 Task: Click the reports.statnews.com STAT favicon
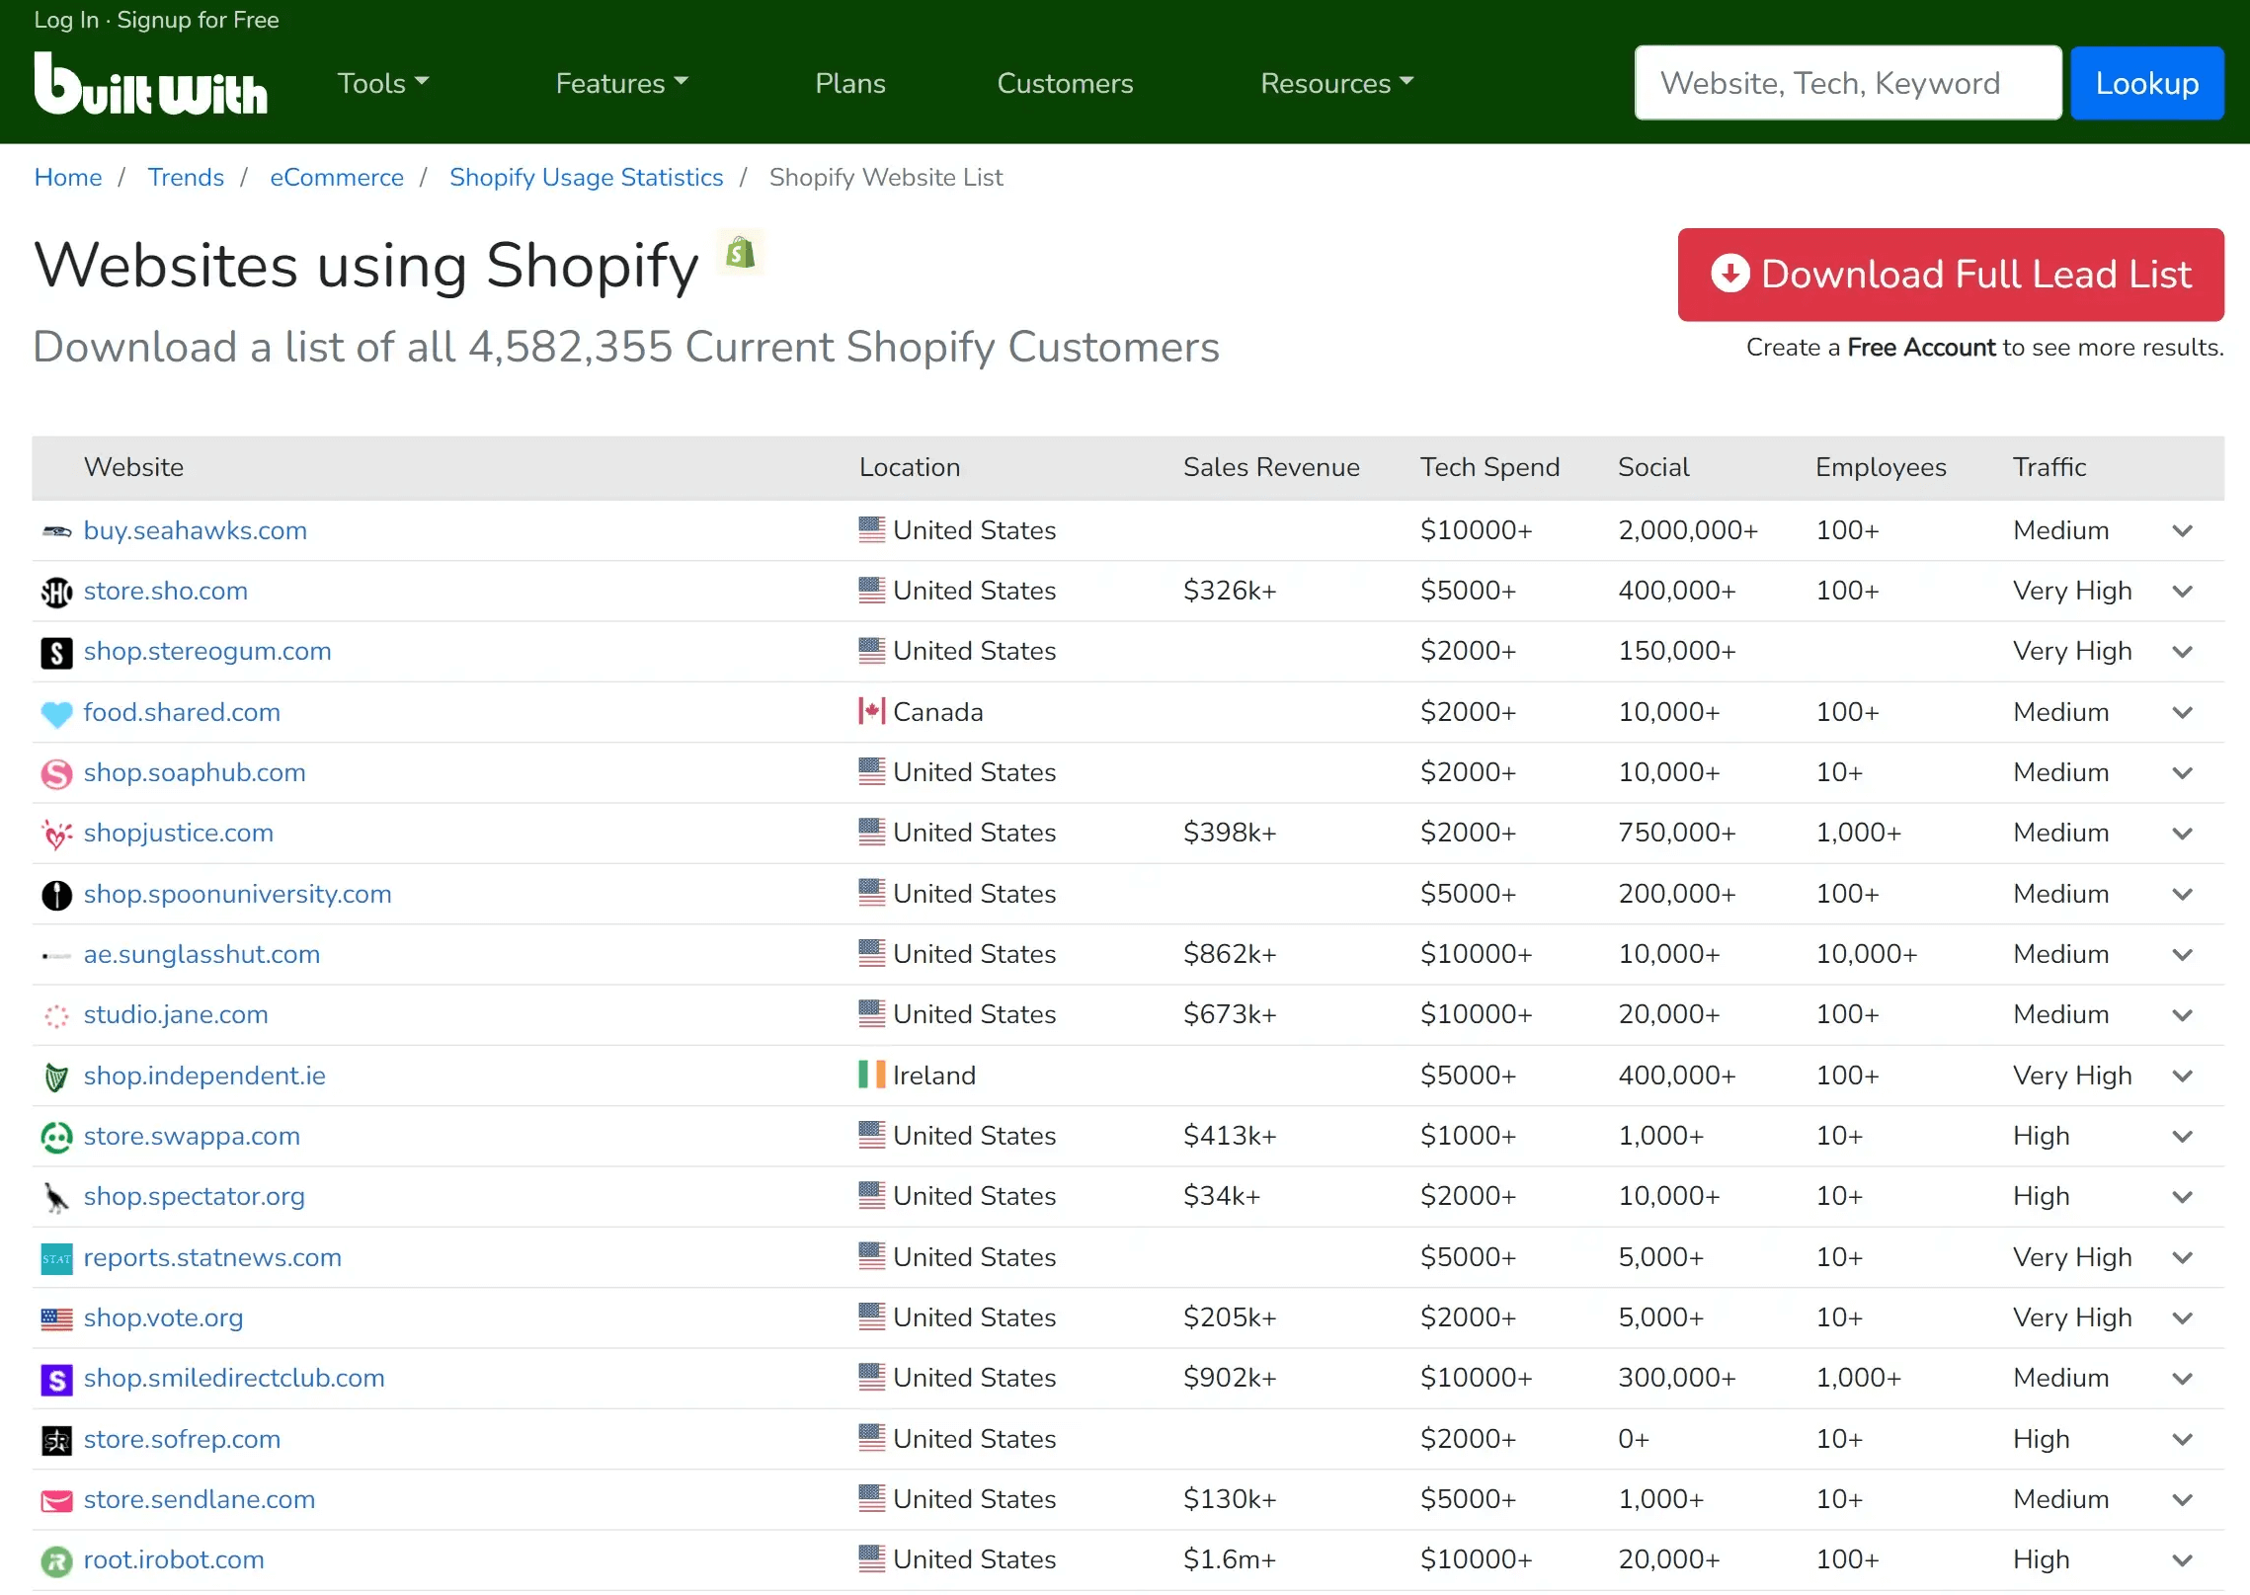pos(56,1258)
